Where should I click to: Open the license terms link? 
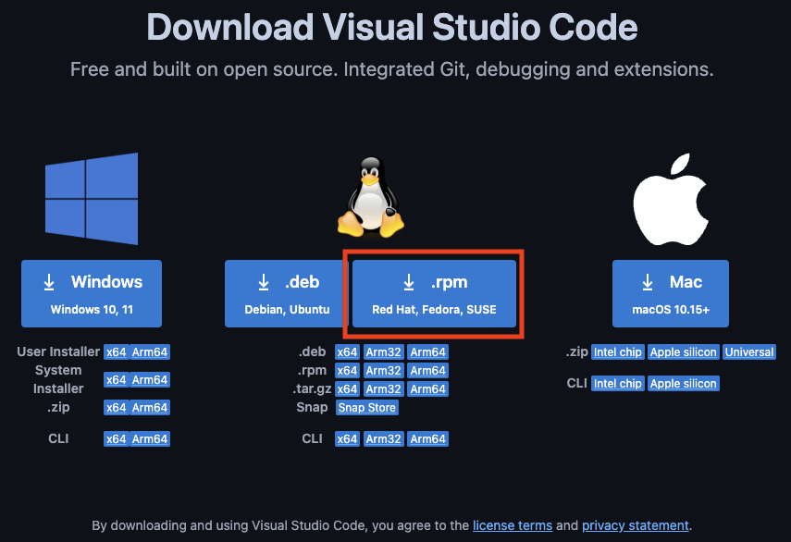[512, 525]
